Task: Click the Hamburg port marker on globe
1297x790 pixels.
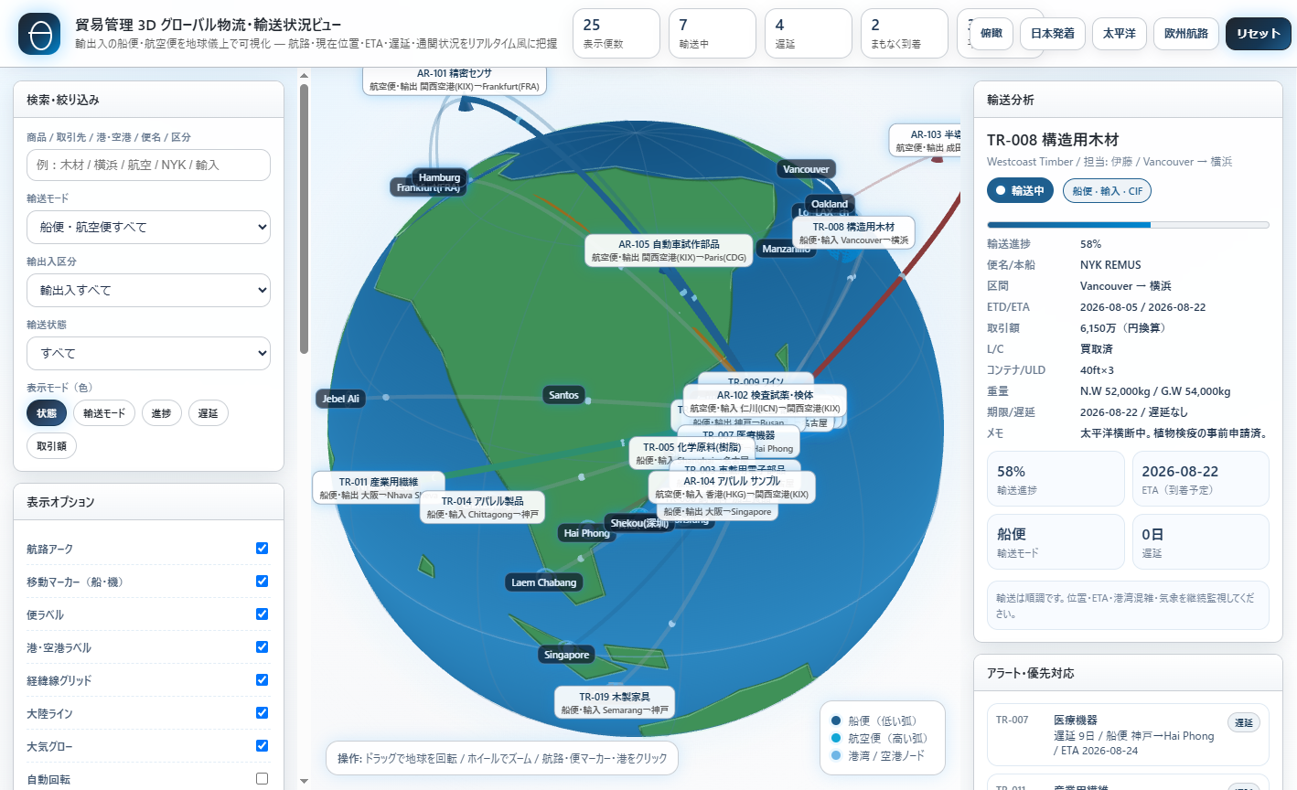Action: coord(439,177)
